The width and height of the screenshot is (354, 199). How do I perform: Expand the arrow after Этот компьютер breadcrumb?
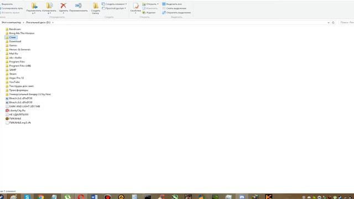pyautogui.click(x=23, y=23)
